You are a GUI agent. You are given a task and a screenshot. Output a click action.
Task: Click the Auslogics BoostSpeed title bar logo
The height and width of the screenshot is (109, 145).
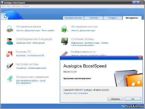point(2,2)
